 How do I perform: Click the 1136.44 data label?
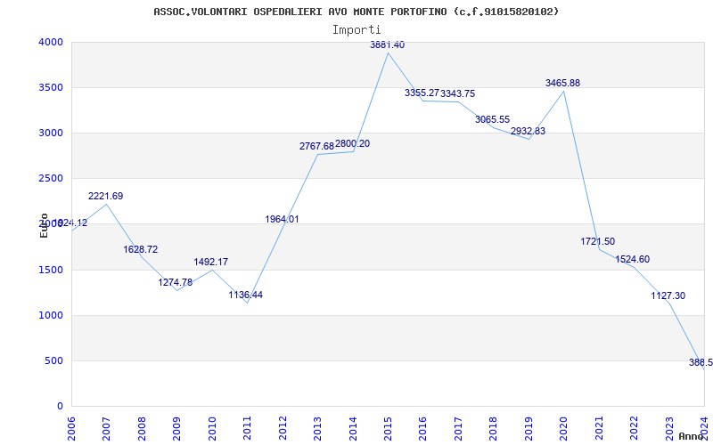tap(246, 295)
